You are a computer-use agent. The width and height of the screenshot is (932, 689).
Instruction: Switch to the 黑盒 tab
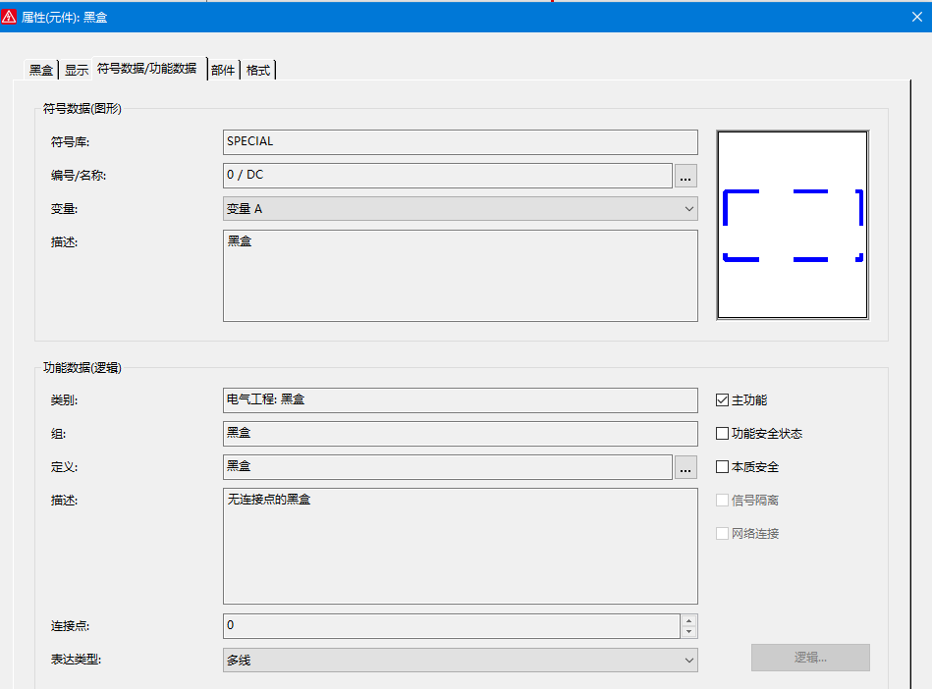[x=41, y=70]
